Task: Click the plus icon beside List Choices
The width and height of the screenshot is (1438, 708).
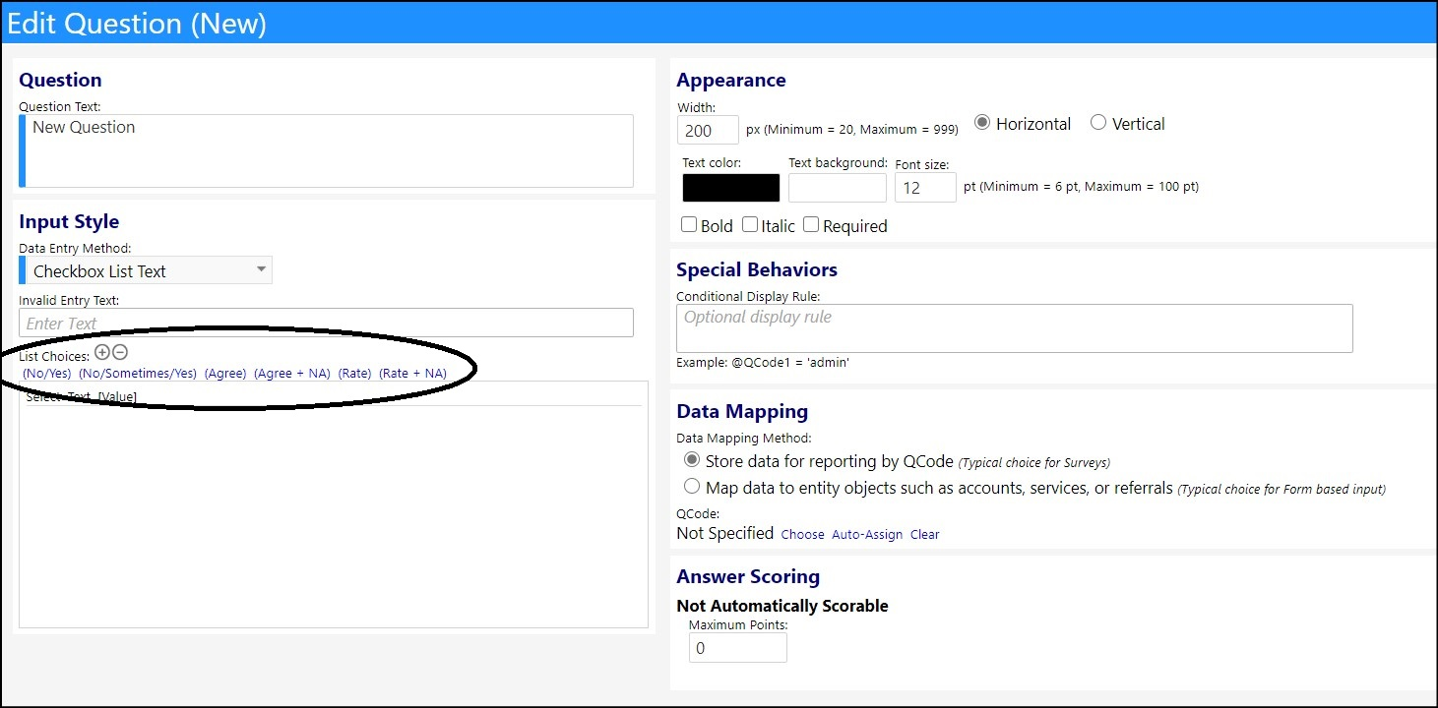Action: [x=102, y=353]
